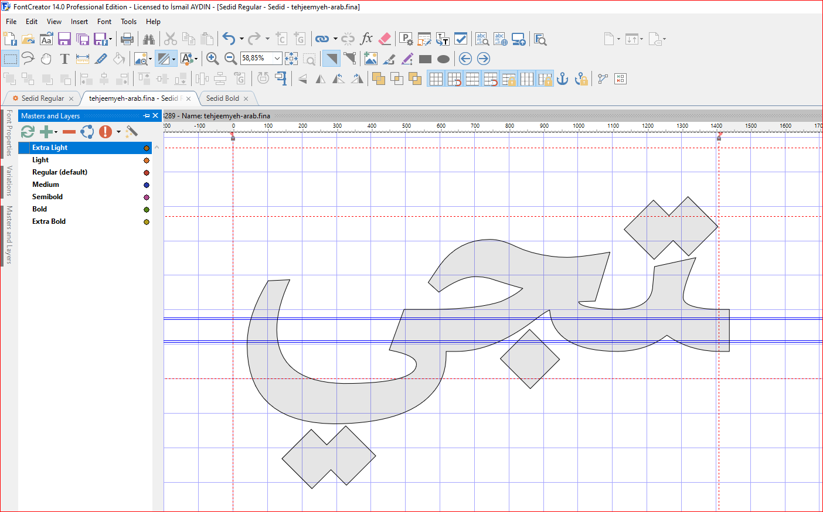Switch to the Sedid Regular tab
This screenshot has width=823, height=512.
point(43,98)
